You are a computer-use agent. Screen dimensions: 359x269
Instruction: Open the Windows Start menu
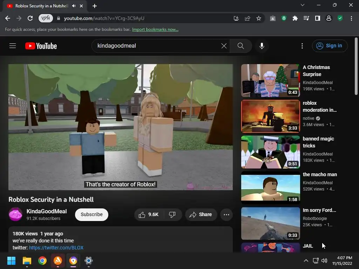click(11, 261)
